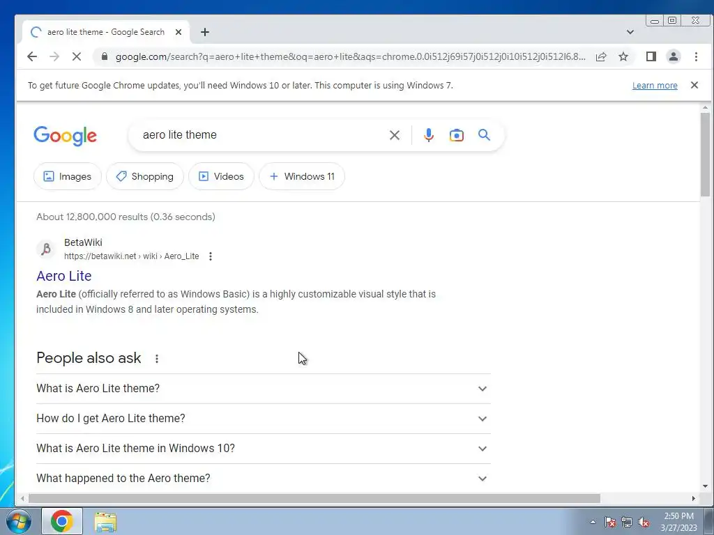Show hidden system tray icons
The width and height of the screenshot is (714, 535).
coord(593,522)
